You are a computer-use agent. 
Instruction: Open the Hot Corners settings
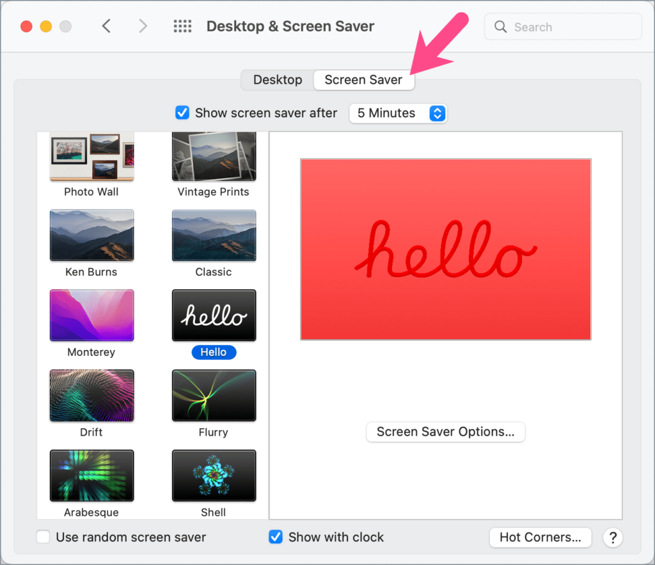540,537
